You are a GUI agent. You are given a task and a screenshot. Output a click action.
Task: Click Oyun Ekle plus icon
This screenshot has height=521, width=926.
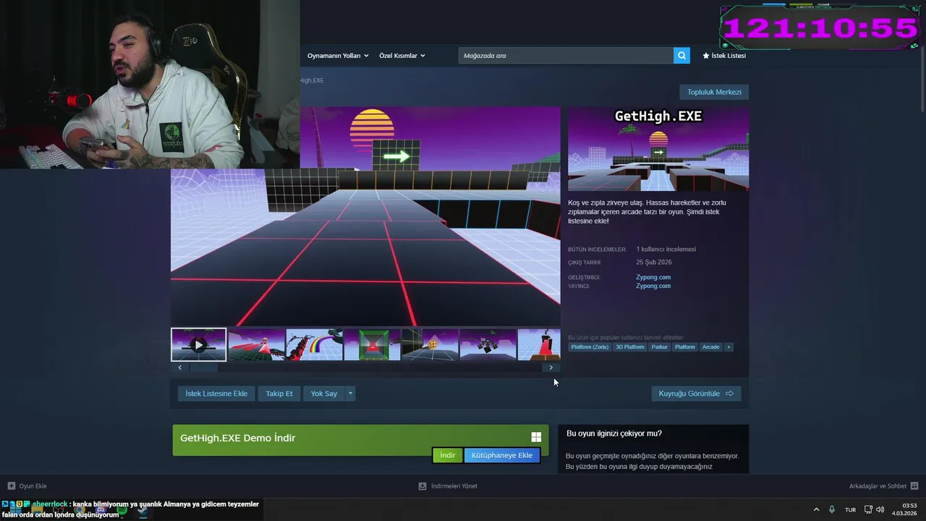(12, 486)
